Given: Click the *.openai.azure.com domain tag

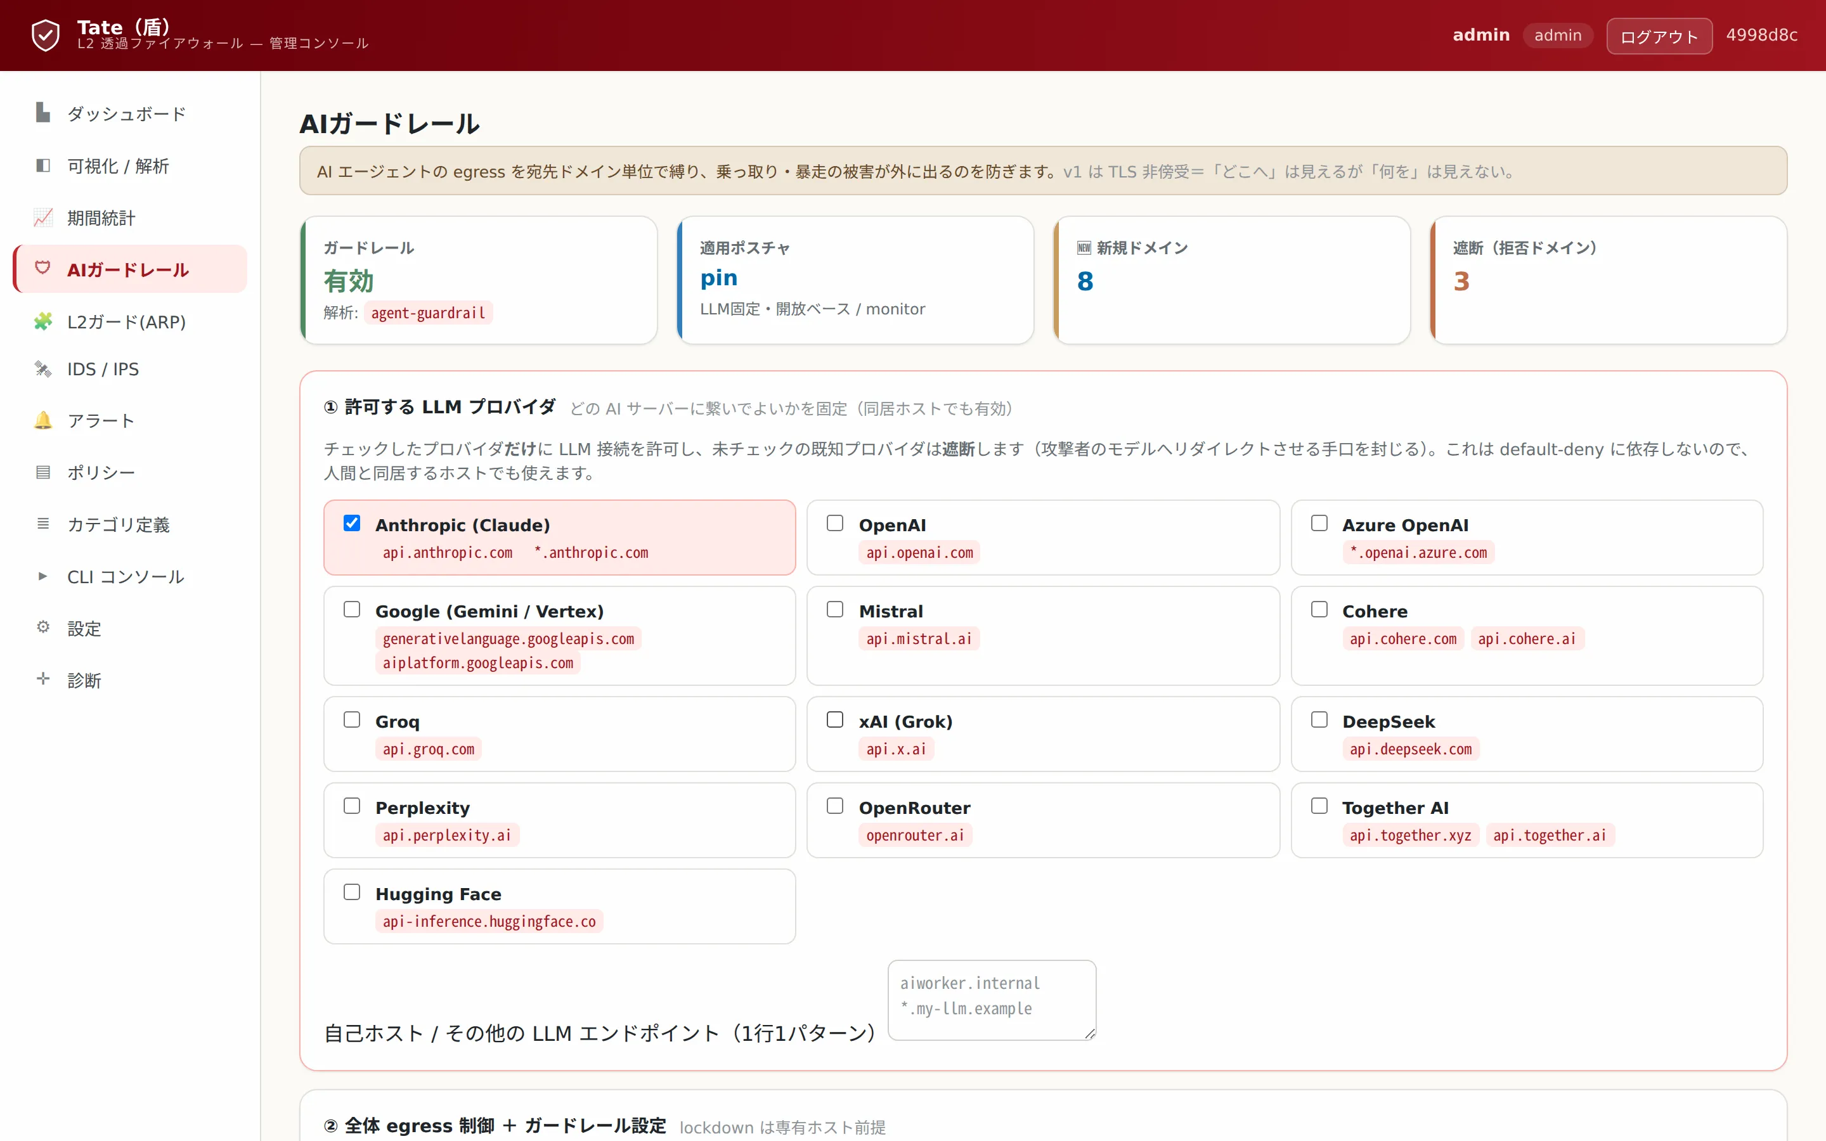Looking at the screenshot, I should (x=1418, y=552).
